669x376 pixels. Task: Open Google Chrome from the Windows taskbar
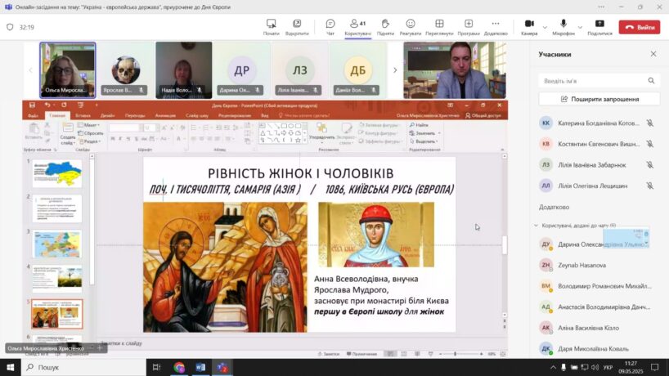pos(179,367)
